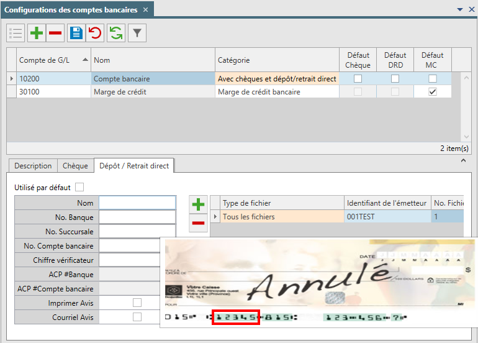Viewport: 478px width, 343px height.
Task: Click the Défaut MC column header
Action: pyautogui.click(x=433, y=60)
